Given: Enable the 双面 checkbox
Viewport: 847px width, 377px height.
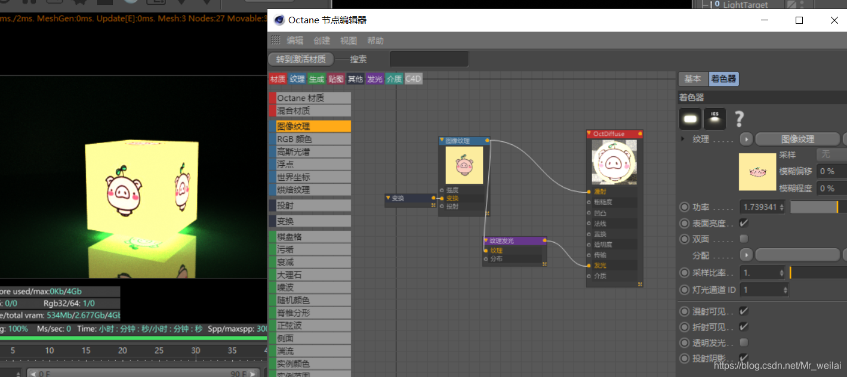Looking at the screenshot, I should (x=744, y=239).
